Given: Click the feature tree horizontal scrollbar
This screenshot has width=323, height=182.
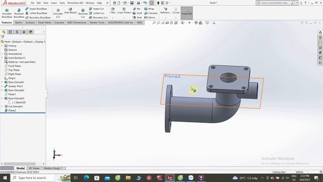Looking at the screenshot, I should click(20, 164).
